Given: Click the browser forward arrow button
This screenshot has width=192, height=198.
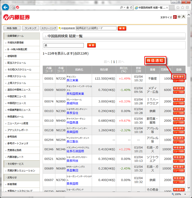Looking at the screenshot, I should coord(12,7).
